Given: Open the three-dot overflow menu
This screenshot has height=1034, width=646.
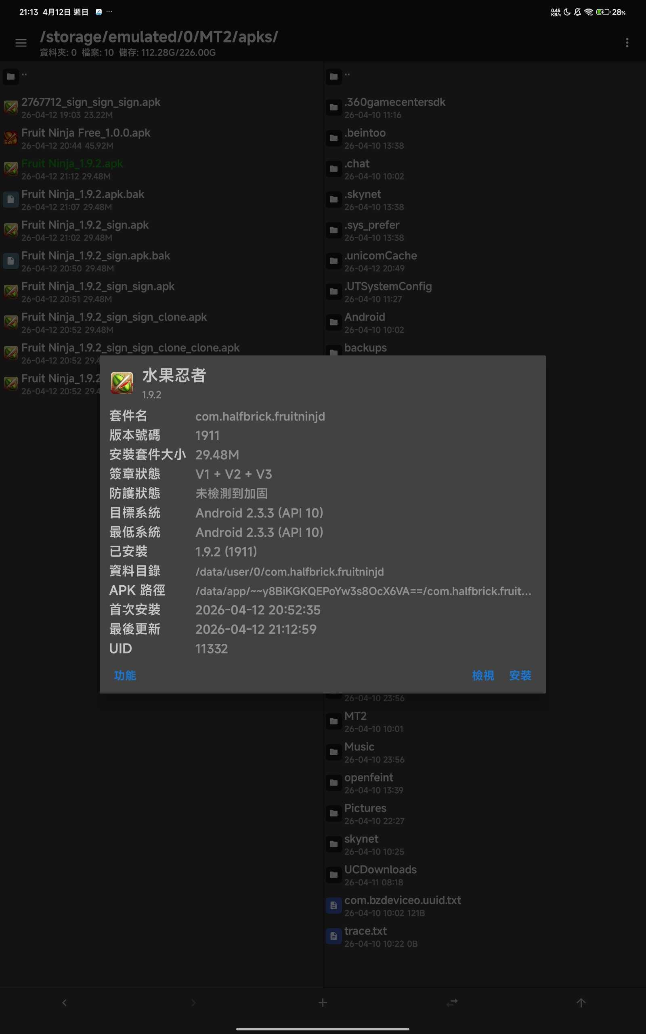Looking at the screenshot, I should [627, 43].
